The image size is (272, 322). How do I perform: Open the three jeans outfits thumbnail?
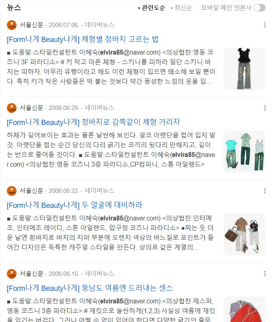pyautogui.click(x=245, y=152)
